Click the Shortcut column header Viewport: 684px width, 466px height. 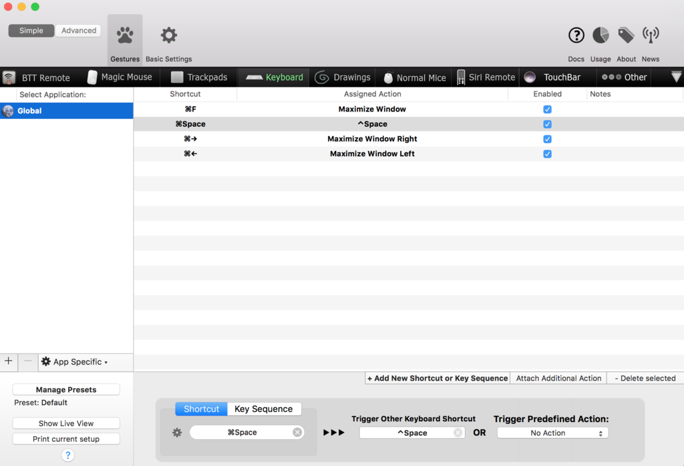[x=185, y=93]
